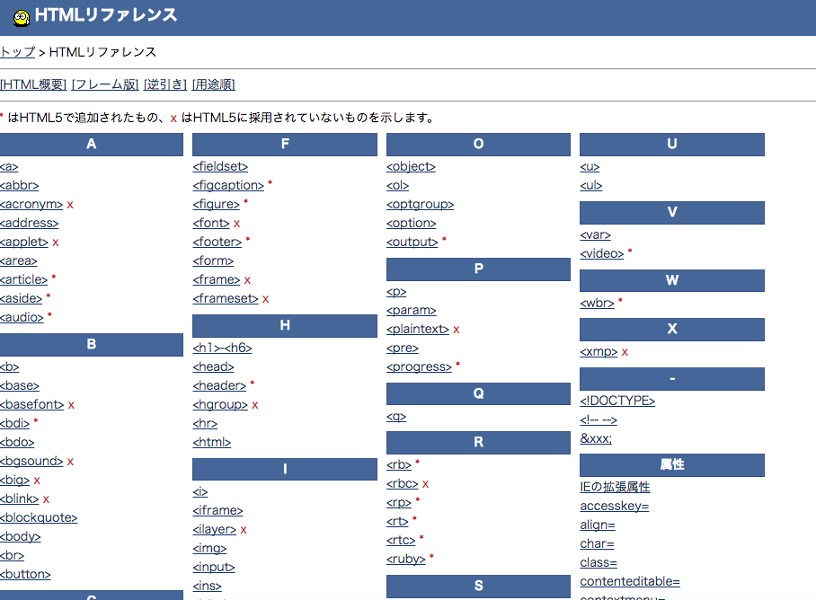Open the <var> tag reference
The width and height of the screenshot is (816, 600).
(x=595, y=235)
